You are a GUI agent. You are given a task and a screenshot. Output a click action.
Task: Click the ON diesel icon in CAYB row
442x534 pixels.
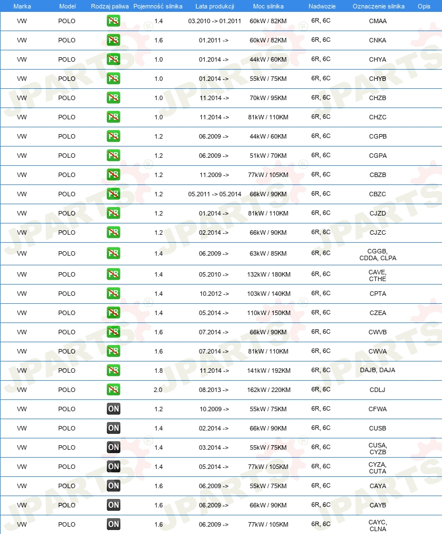[x=113, y=505]
